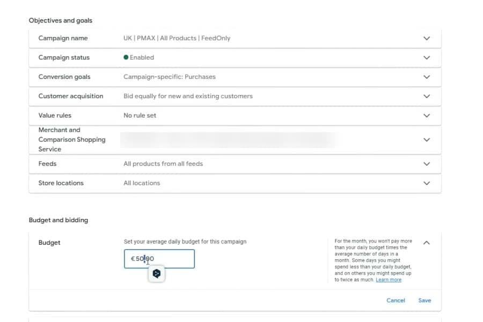This screenshot has width=483, height=322.
Task: Click the 'Conversion goals' label
Action: click(x=64, y=77)
